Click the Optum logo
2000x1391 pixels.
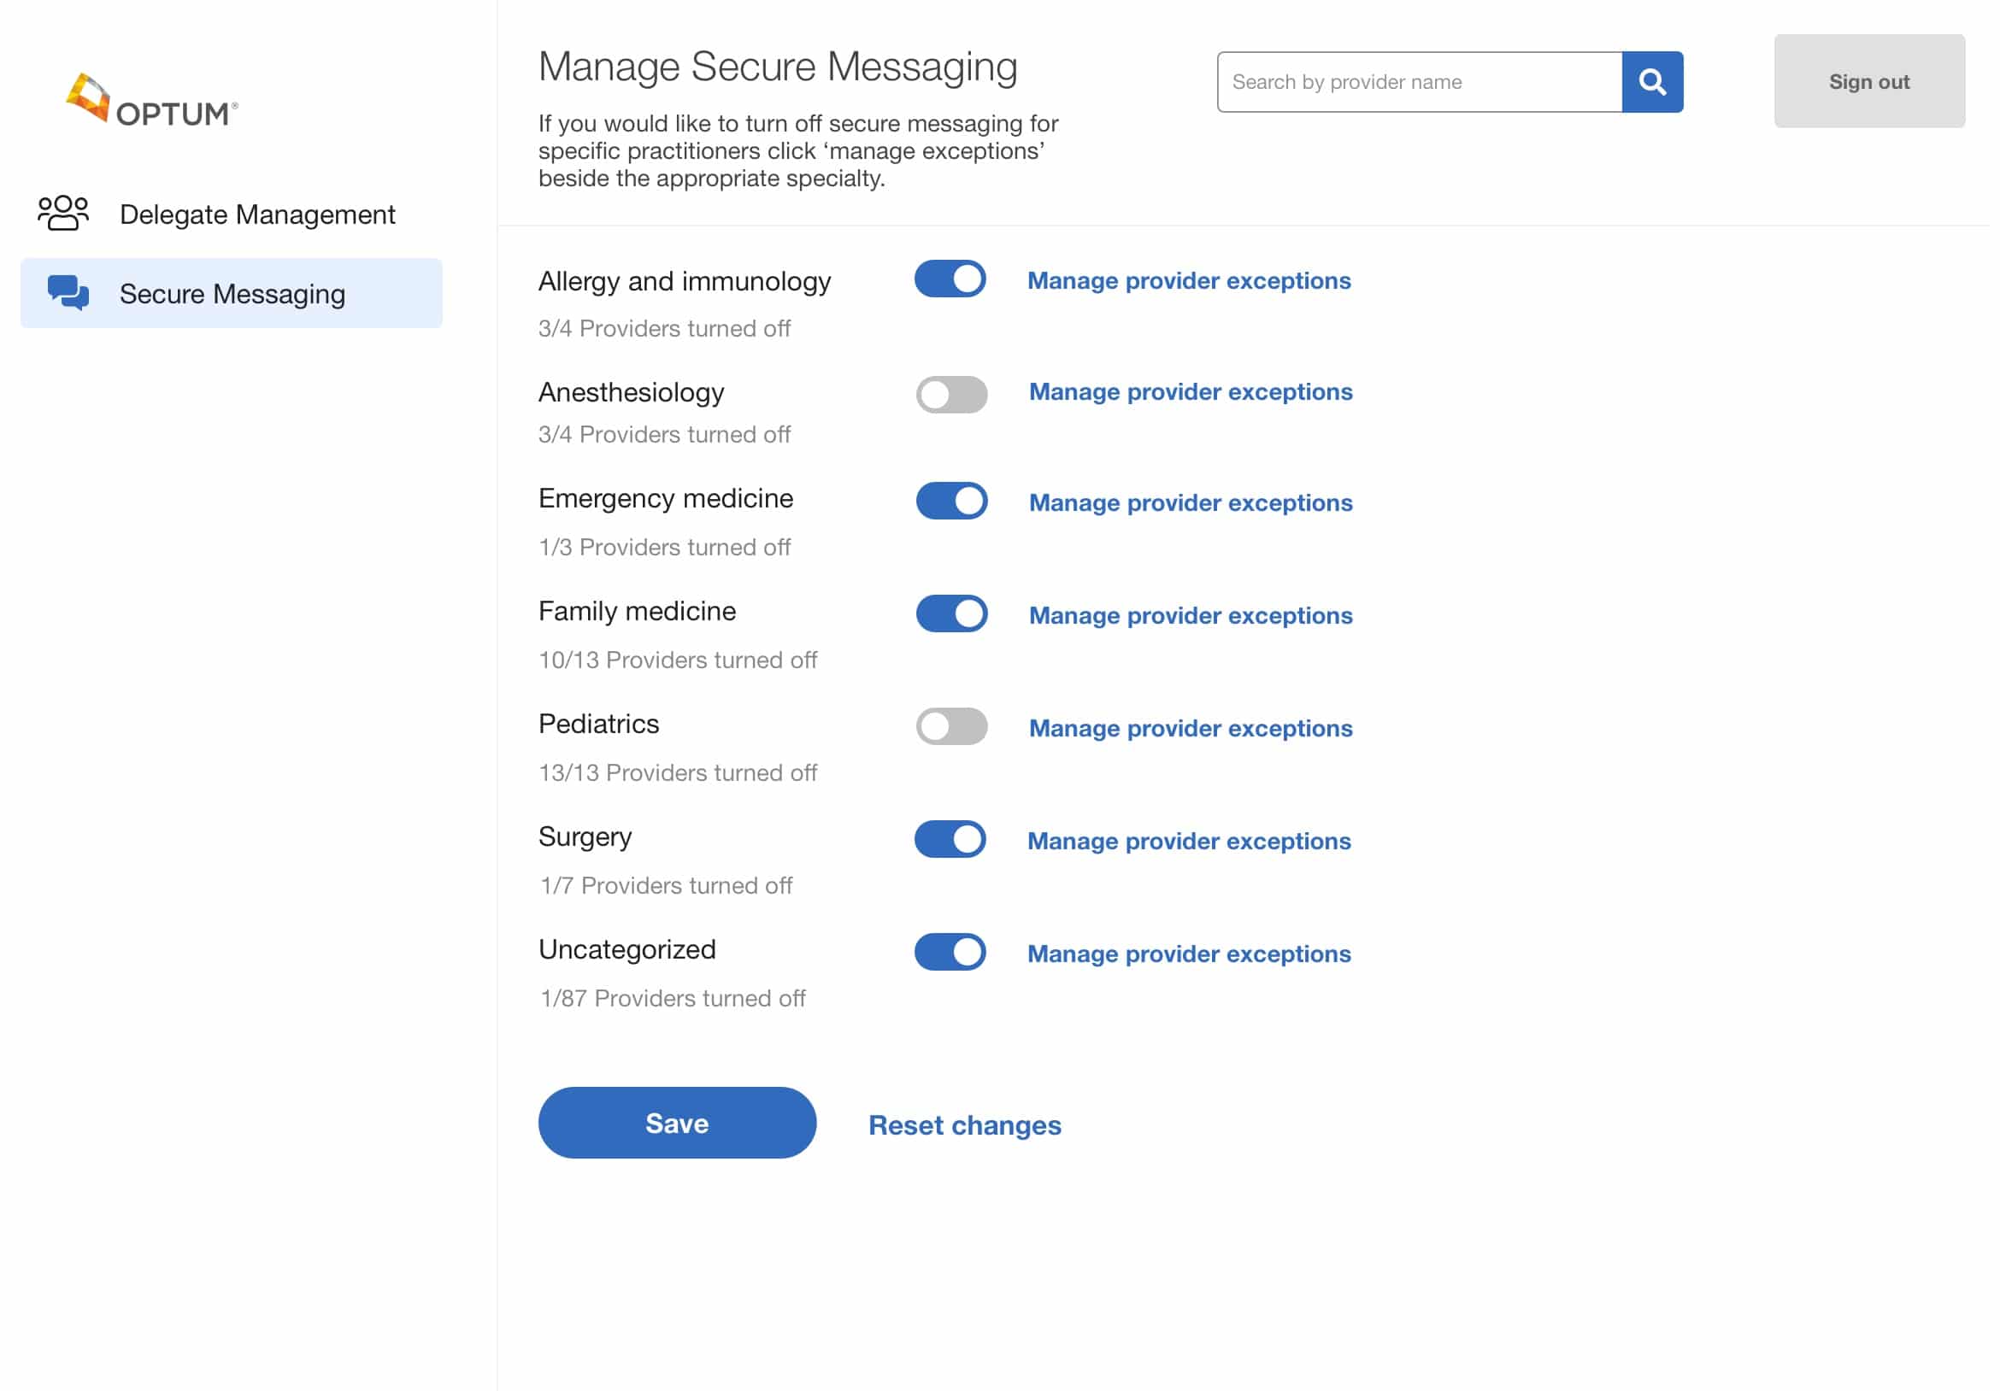(151, 100)
